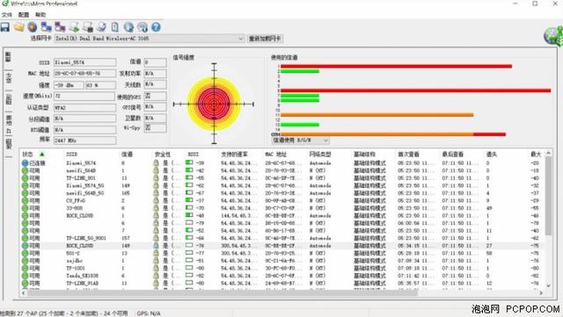Click the green arrow export toolbar icon
This screenshot has width=563, height=317.
click(74, 27)
